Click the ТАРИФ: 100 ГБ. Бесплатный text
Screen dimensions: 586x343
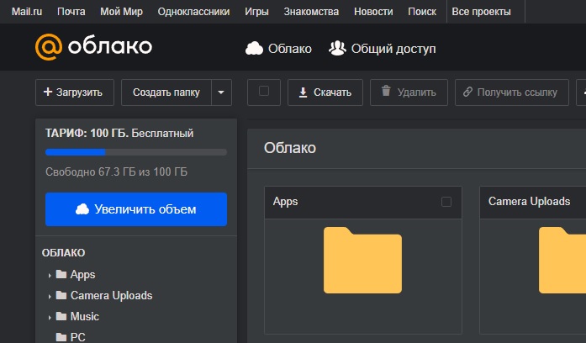tap(119, 133)
